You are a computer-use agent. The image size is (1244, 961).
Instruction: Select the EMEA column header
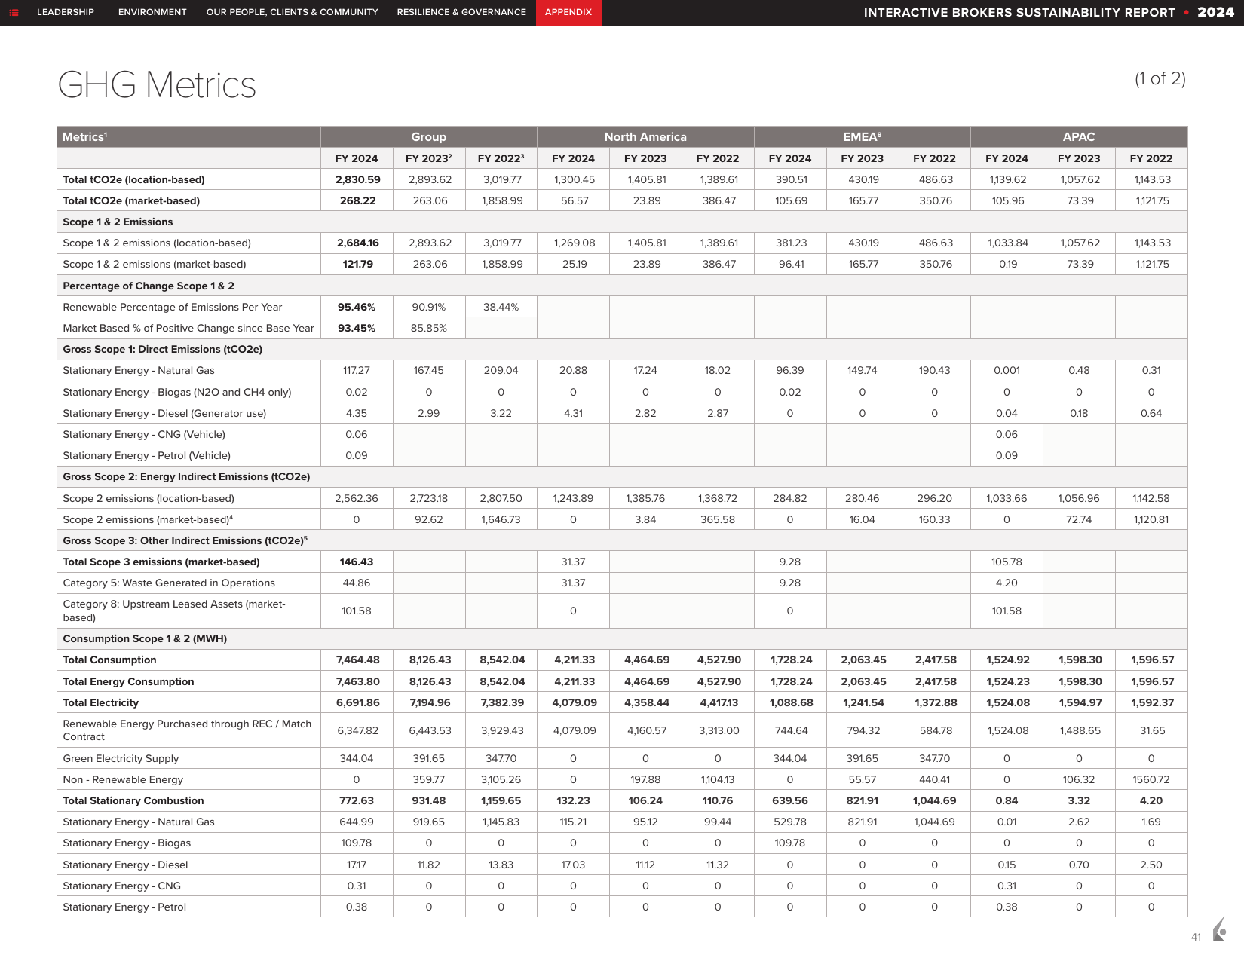(862, 136)
